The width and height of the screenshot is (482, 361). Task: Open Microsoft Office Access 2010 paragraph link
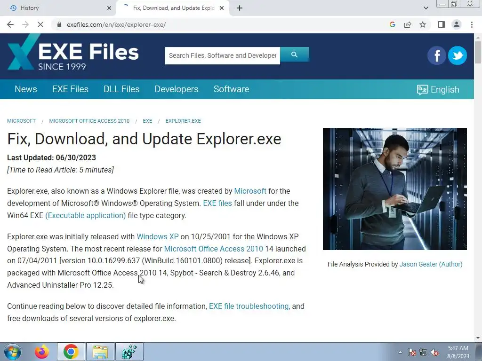214,249
